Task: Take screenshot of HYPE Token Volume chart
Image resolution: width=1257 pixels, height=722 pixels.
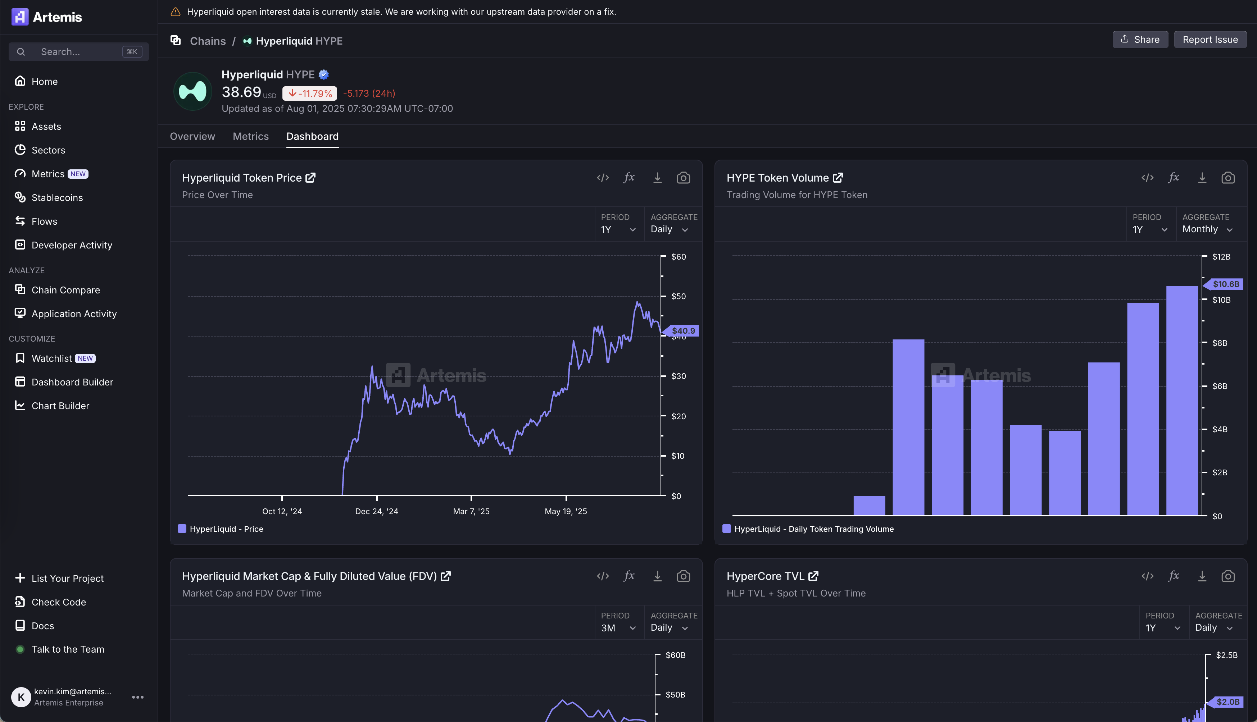Action: point(1228,178)
